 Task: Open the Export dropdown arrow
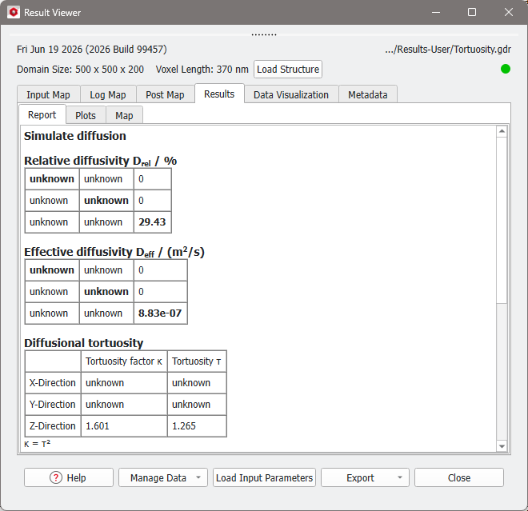[400, 477]
